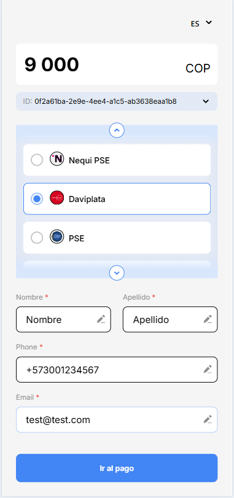Select the PSE radio button

pyautogui.click(x=37, y=238)
